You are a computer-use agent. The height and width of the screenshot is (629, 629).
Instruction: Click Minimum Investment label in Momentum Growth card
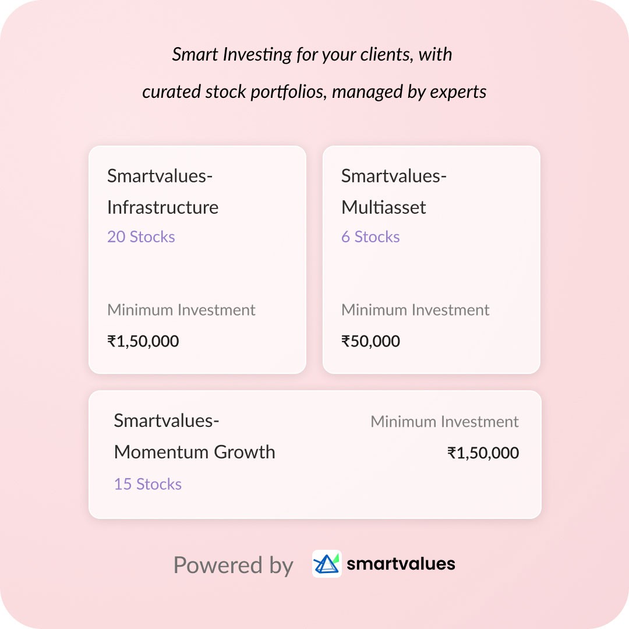[444, 422]
